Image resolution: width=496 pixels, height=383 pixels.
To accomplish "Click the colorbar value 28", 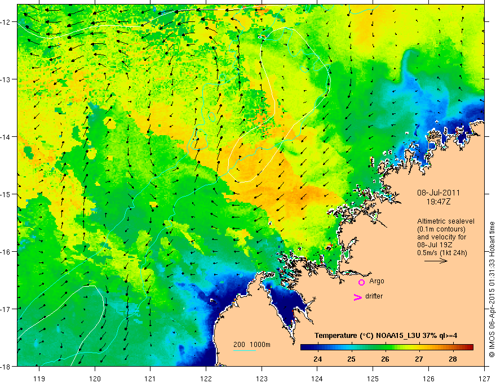I will 453,359.
